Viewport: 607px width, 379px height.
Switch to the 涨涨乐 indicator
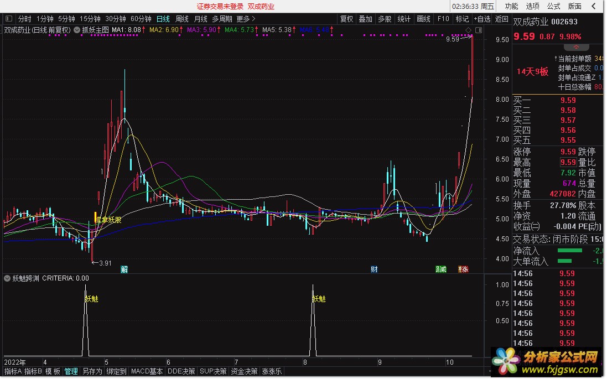click(272, 371)
